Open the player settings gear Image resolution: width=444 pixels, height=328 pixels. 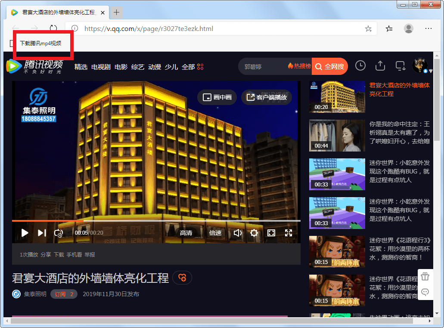[x=254, y=233]
